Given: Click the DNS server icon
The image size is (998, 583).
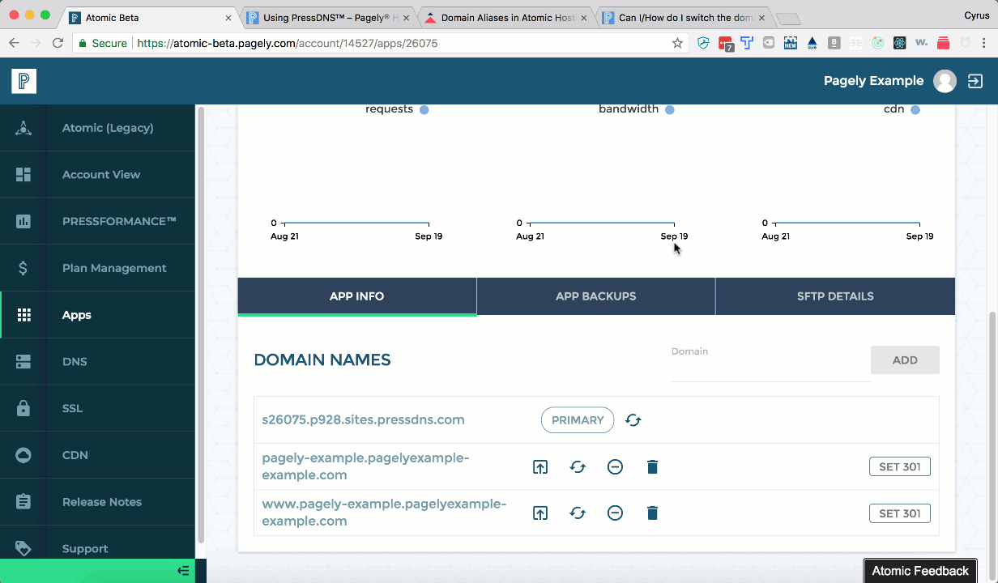Looking at the screenshot, I should point(23,362).
